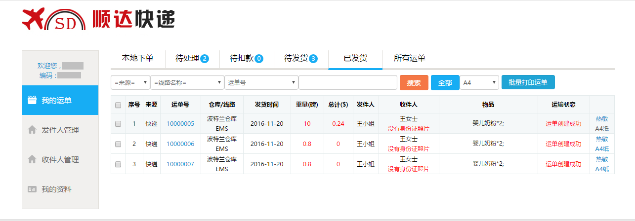Open waybill number 10000006 link
Screen dimensions: 635x221
click(x=180, y=144)
